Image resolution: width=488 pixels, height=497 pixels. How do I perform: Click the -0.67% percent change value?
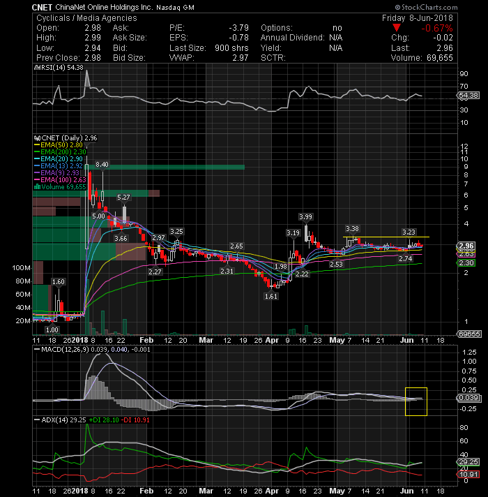(x=436, y=28)
